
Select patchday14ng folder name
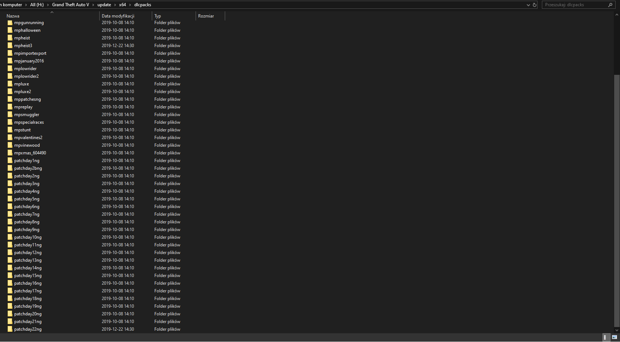(x=28, y=268)
